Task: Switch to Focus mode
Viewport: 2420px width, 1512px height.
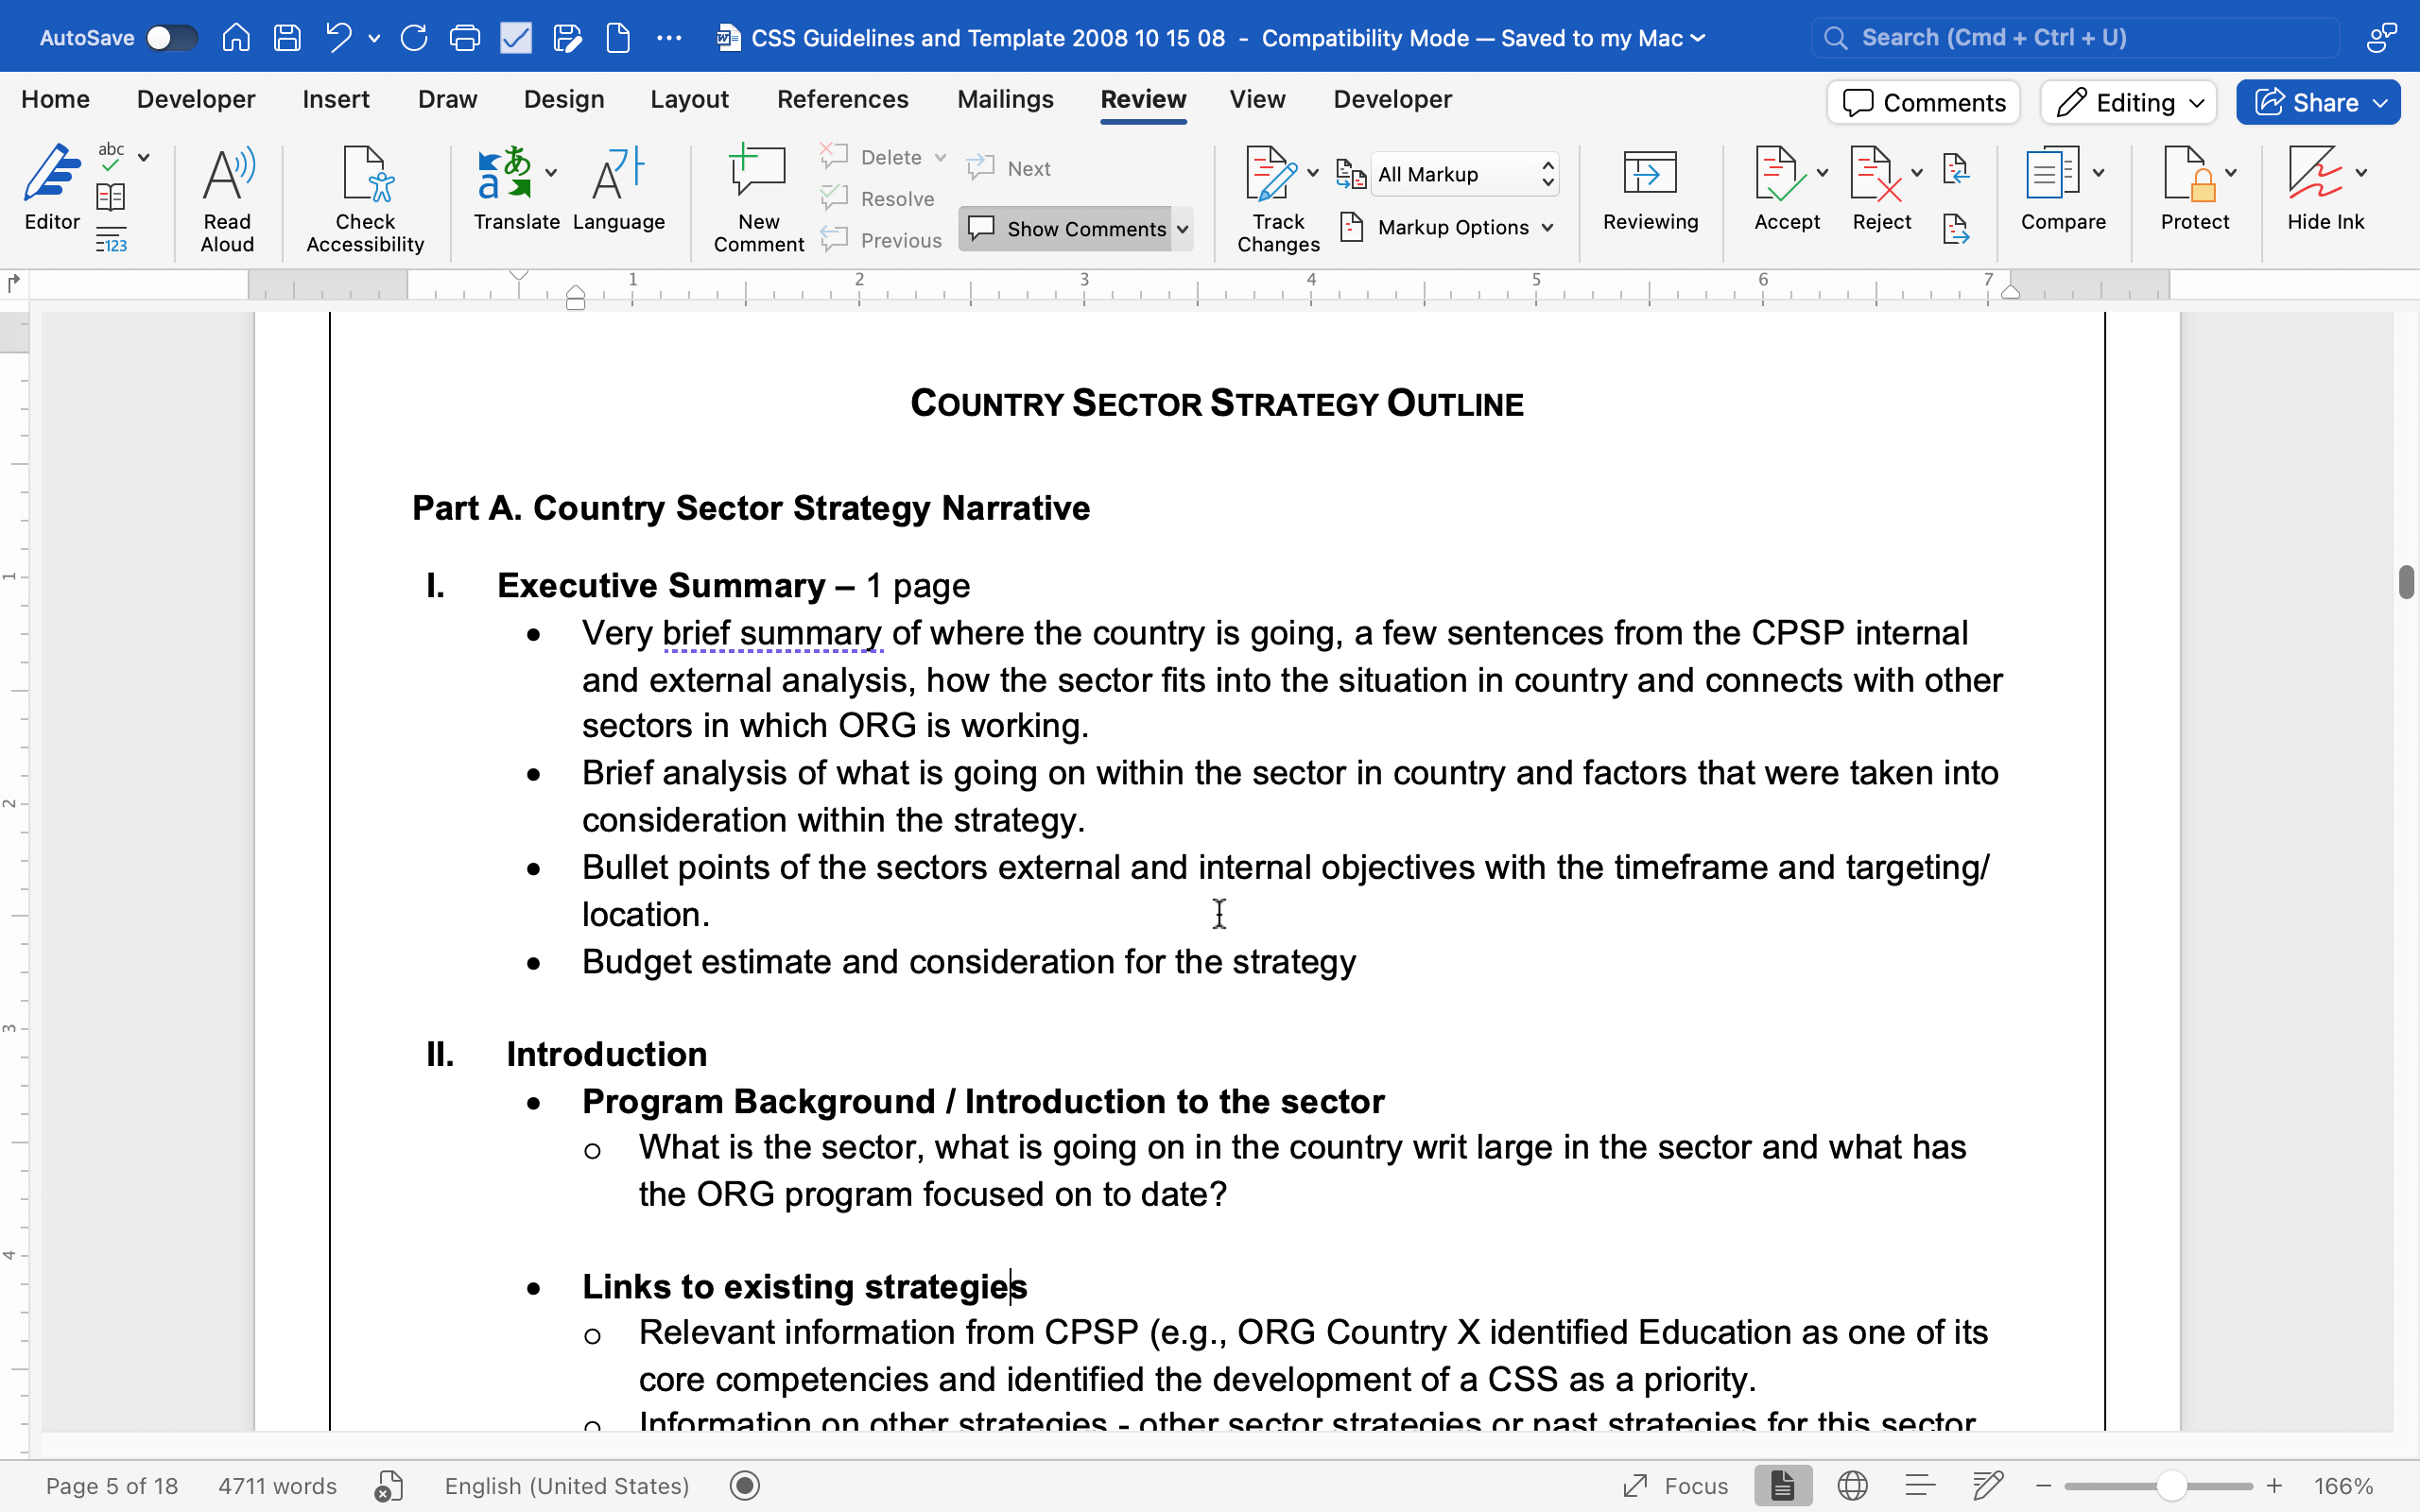Action: point(1675,1486)
